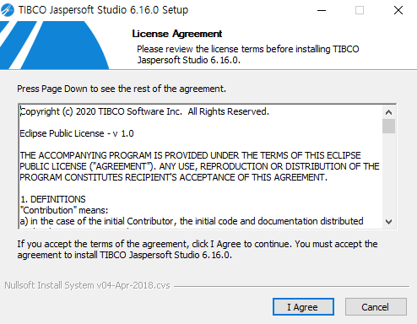Click the THE ACCOMPANYING PROGRAM paragraph
This screenshot has height=324, width=417.
click(x=199, y=166)
